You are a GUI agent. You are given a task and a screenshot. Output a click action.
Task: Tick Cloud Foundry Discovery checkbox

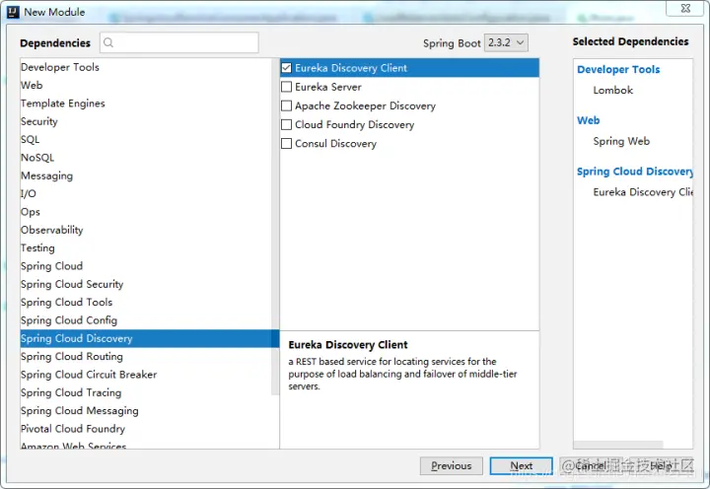286,124
